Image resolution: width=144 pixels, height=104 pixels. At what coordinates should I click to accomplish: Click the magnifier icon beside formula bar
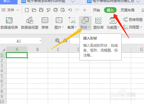pos(58,41)
